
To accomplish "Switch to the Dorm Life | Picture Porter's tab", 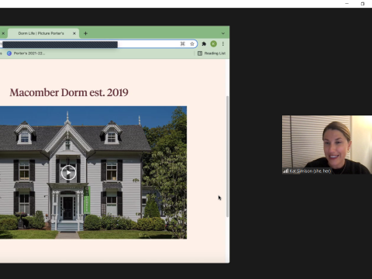I will pos(43,33).
